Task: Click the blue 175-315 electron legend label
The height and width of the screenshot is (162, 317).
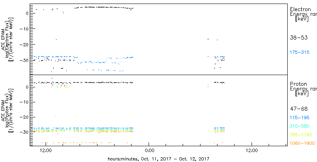Action: [x=300, y=53]
